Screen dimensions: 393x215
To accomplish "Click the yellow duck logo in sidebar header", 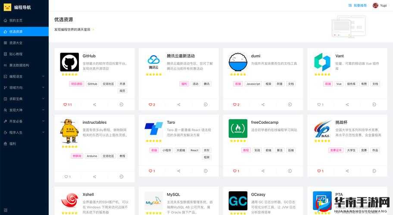I will pos(7,7).
